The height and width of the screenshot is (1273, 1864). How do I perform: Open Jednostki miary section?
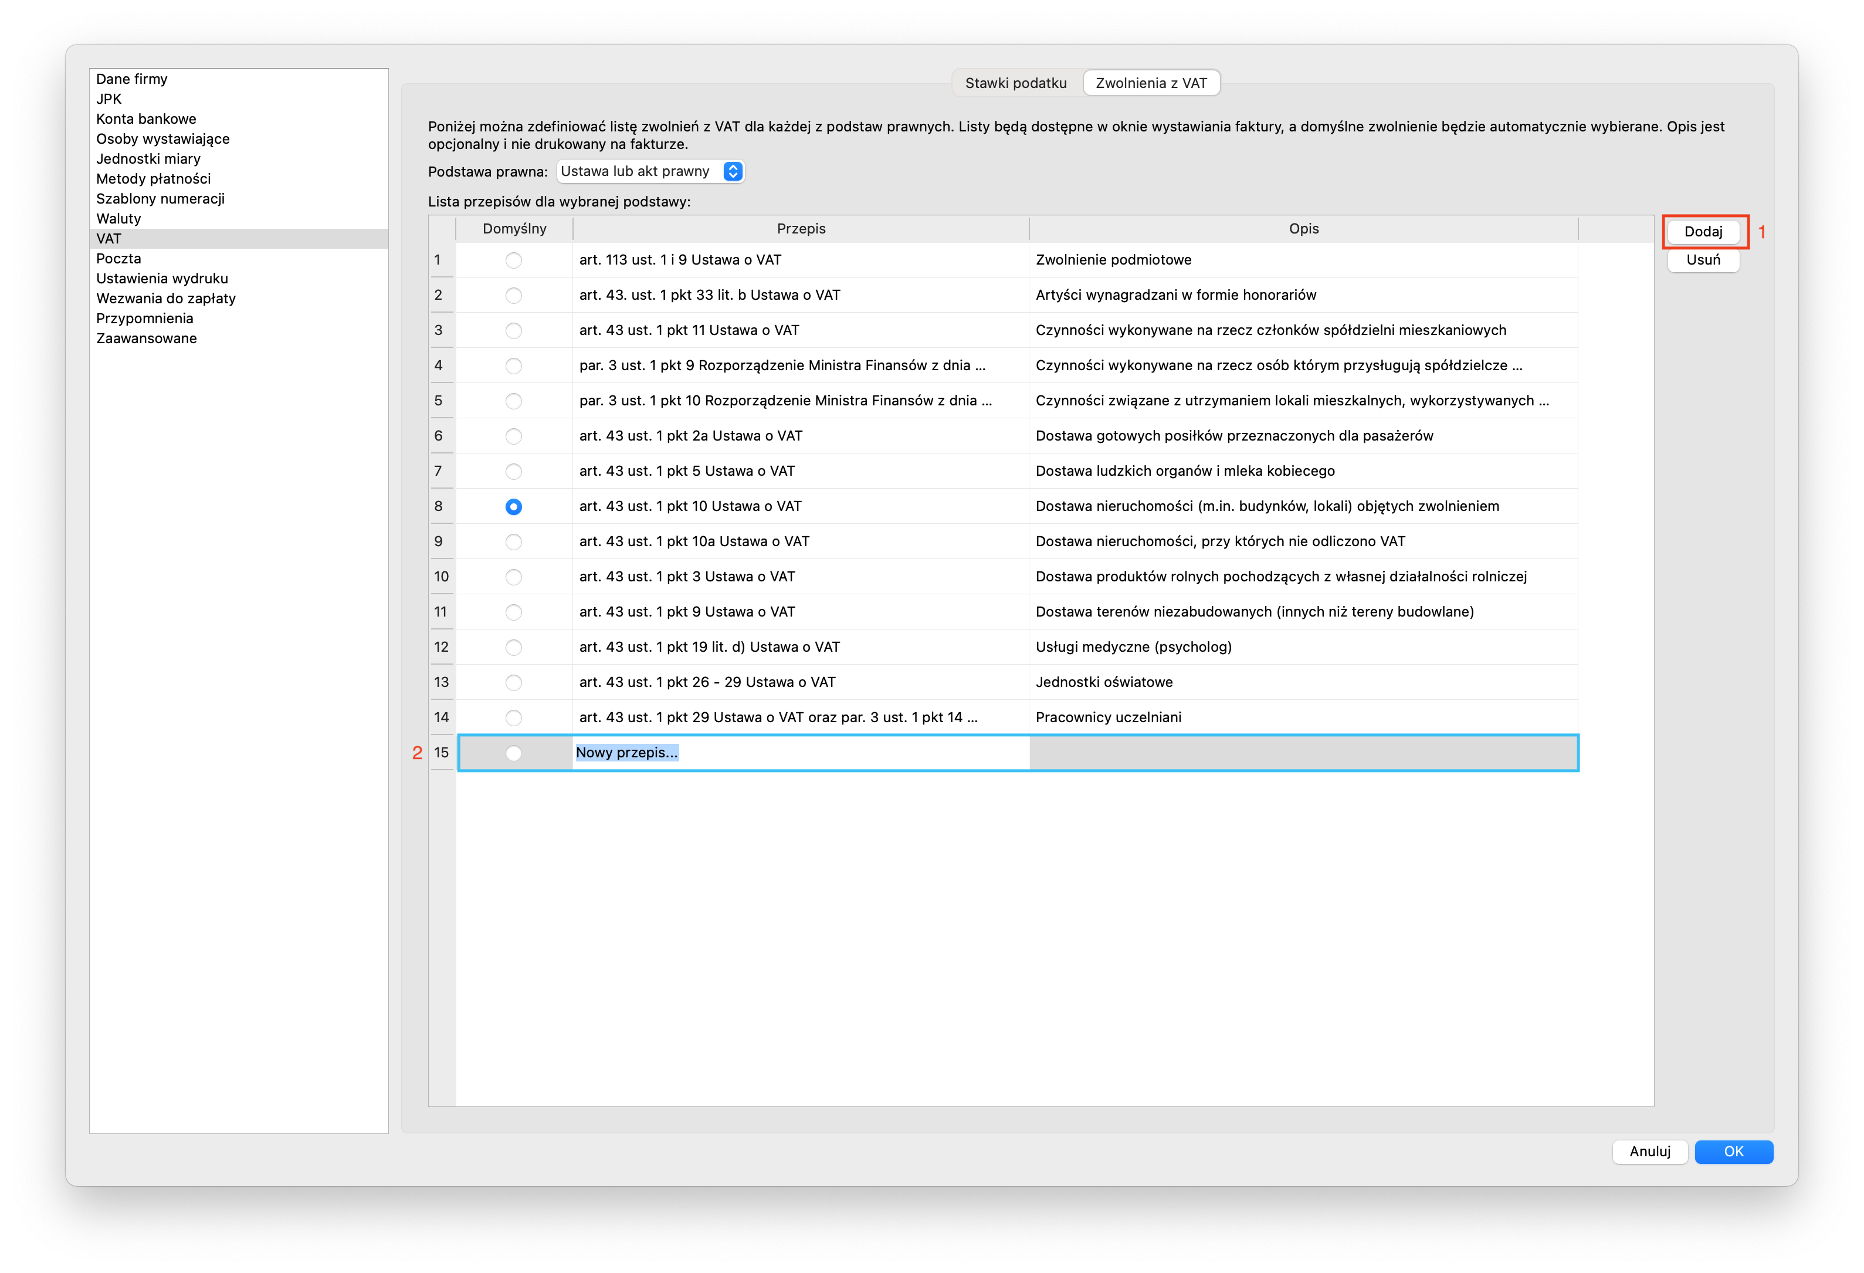click(239, 159)
